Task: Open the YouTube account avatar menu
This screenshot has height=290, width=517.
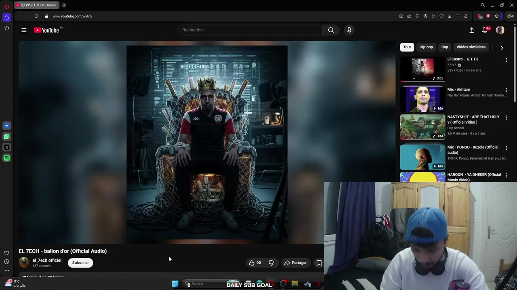Action: coord(500,30)
